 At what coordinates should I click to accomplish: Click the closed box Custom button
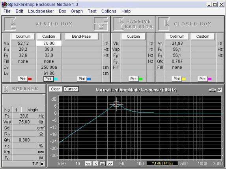tap(203, 37)
